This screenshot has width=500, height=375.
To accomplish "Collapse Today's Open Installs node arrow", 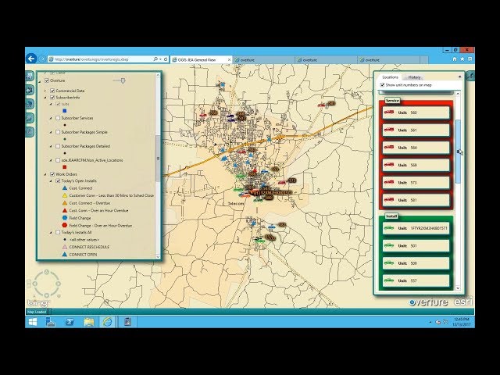I will click(51, 181).
